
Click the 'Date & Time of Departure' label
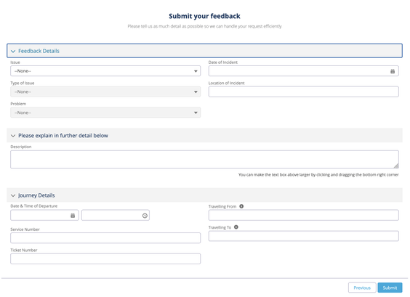33,206
